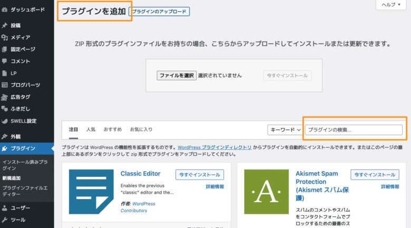This screenshot has height=228, width=411.
Task: Open the Classic Editor plugin thumbnail
Action: [91, 192]
